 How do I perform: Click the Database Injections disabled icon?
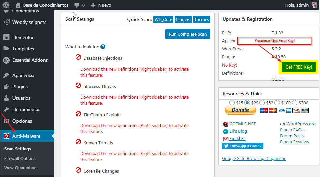tap(78, 57)
